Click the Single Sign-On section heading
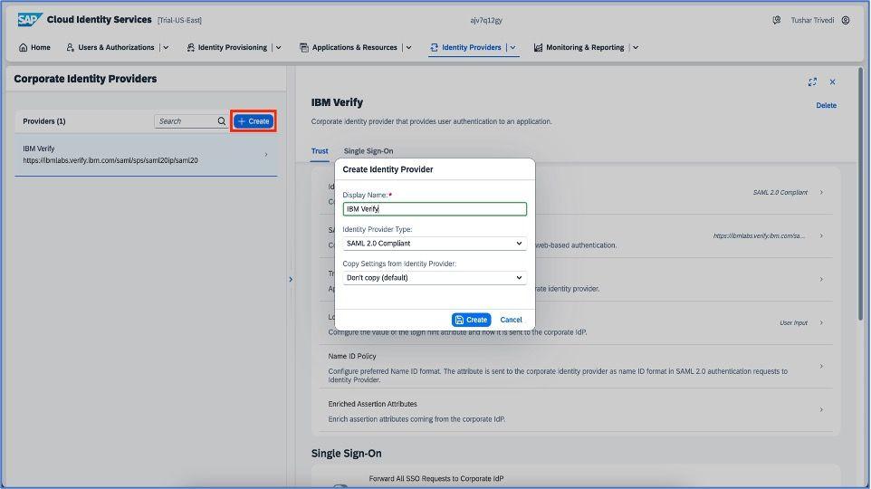 point(346,454)
